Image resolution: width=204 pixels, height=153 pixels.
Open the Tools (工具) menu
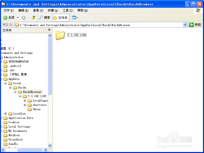coord(68,10)
